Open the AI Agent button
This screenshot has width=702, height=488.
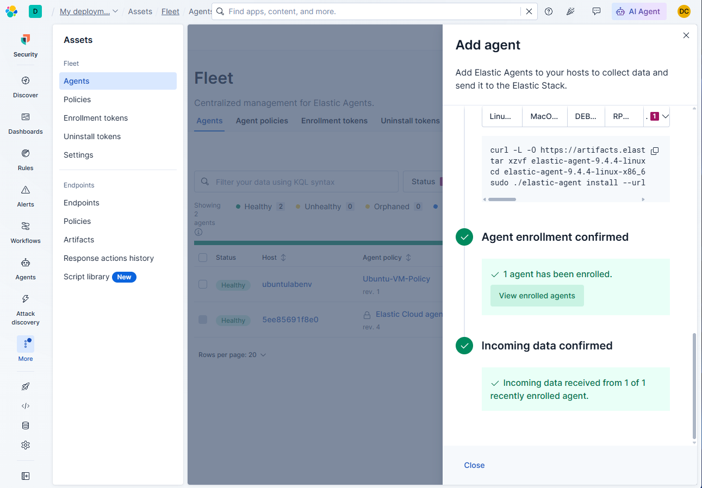[x=639, y=11]
